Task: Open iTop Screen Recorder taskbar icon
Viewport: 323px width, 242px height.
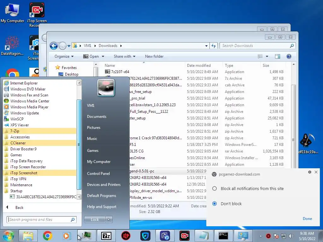Action: 184,236
